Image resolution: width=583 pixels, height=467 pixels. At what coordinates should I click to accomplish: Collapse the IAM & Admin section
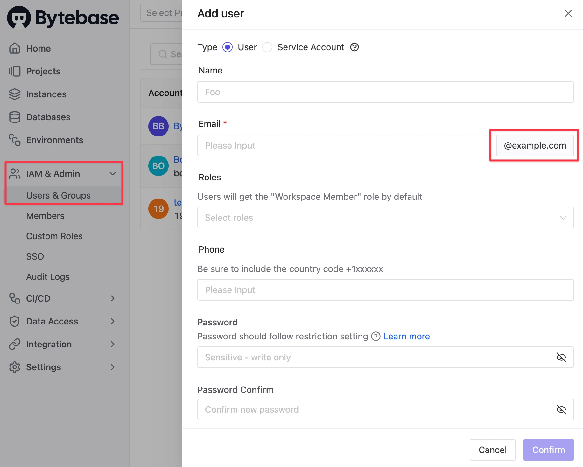(113, 174)
